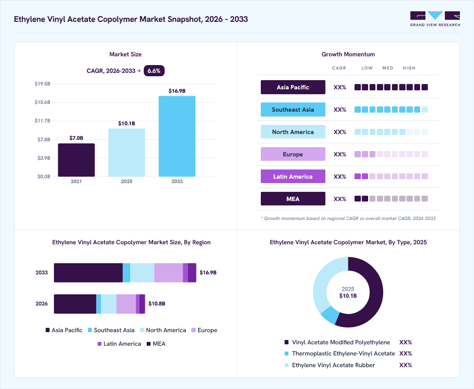Click the Market Size heading

[125, 54]
